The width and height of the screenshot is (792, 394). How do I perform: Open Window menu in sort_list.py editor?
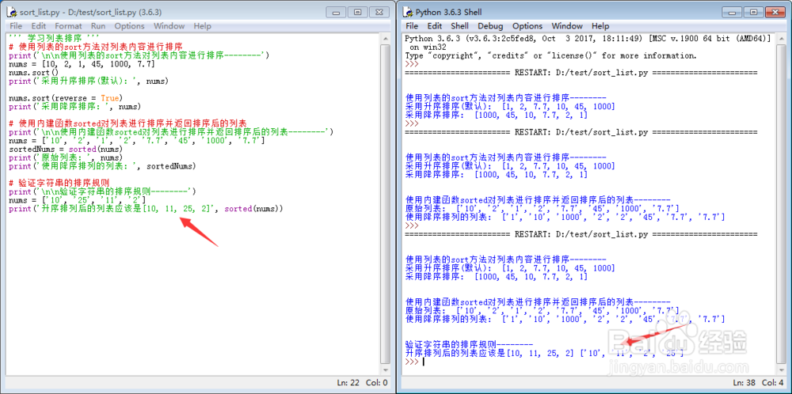coord(169,26)
